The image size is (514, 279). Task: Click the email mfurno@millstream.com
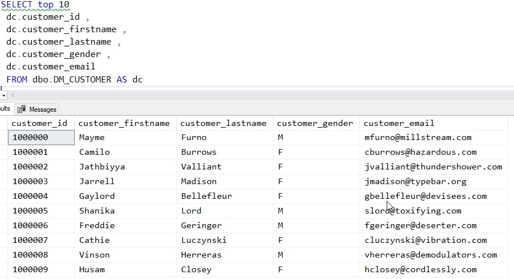[x=418, y=137]
